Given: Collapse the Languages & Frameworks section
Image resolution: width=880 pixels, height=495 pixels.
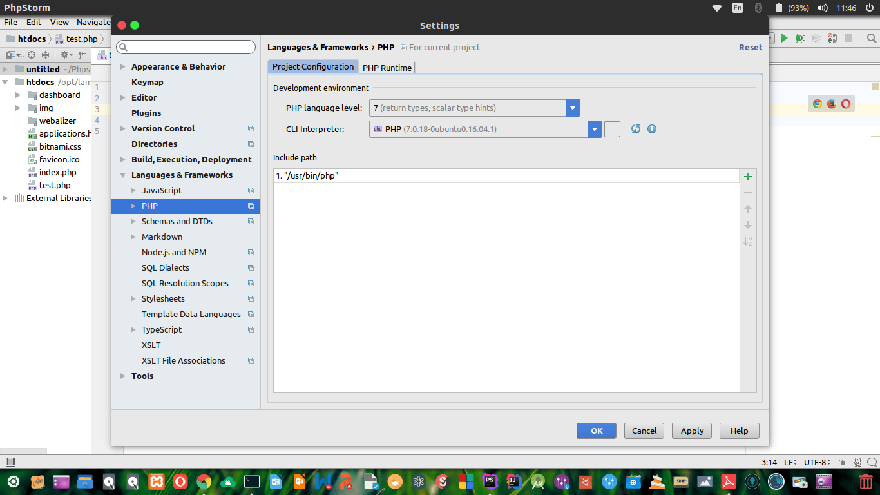Looking at the screenshot, I should 123,175.
